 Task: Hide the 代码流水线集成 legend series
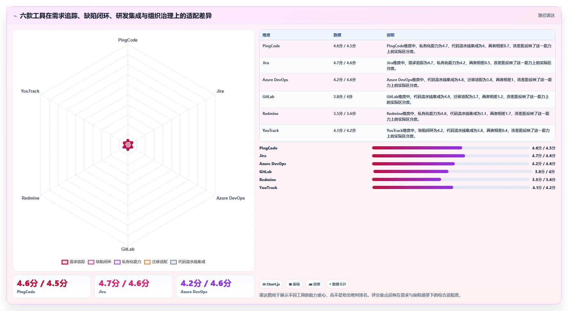[x=188, y=262]
